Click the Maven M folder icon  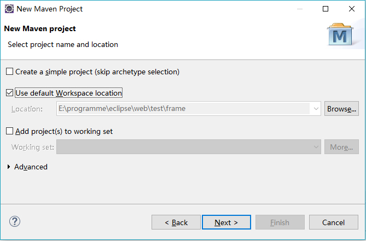pyautogui.click(x=340, y=34)
